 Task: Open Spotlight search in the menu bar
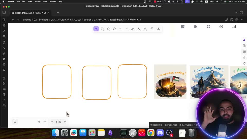(x=222, y=2)
